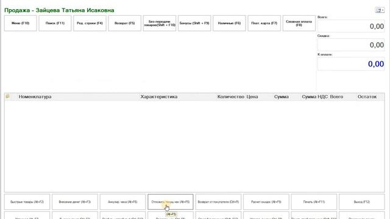Click the Характеристика column header
Image resolution: width=390 pixels, height=219 pixels.
[159, 97]
